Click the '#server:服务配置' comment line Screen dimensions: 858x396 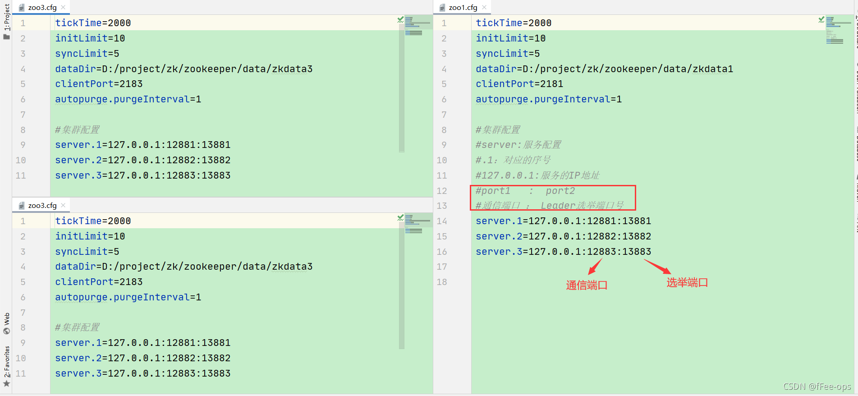(x=518, y=145)
